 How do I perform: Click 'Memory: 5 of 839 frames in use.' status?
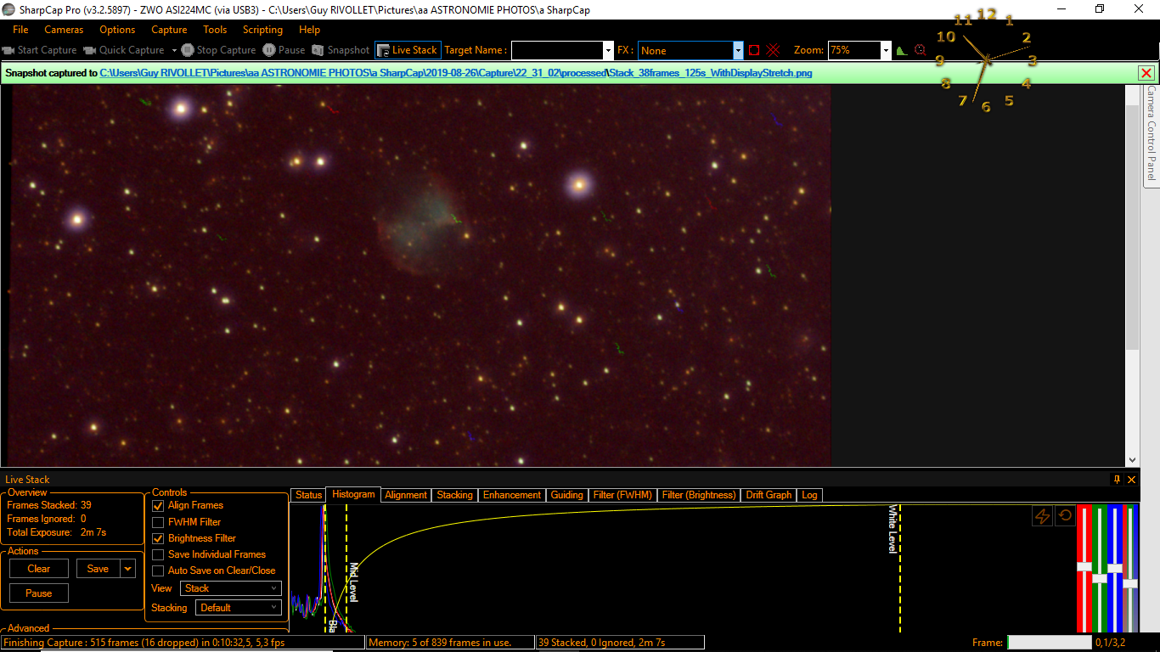pos(439,643)
